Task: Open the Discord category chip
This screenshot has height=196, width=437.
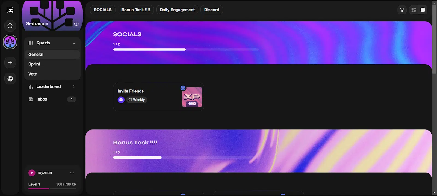Action: coord(211,10)
